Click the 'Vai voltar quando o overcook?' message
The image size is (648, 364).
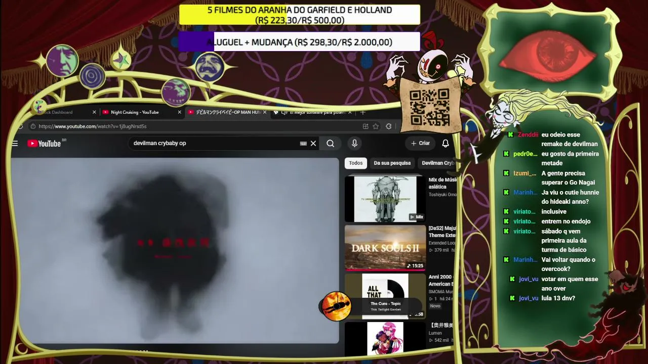(568, 264)
